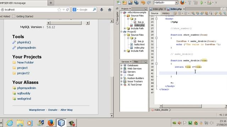The width and height of the screenshot is (227, 127).
Task: Toggle Highlight Search in editor toolbar
Action: tap(206, 13)
